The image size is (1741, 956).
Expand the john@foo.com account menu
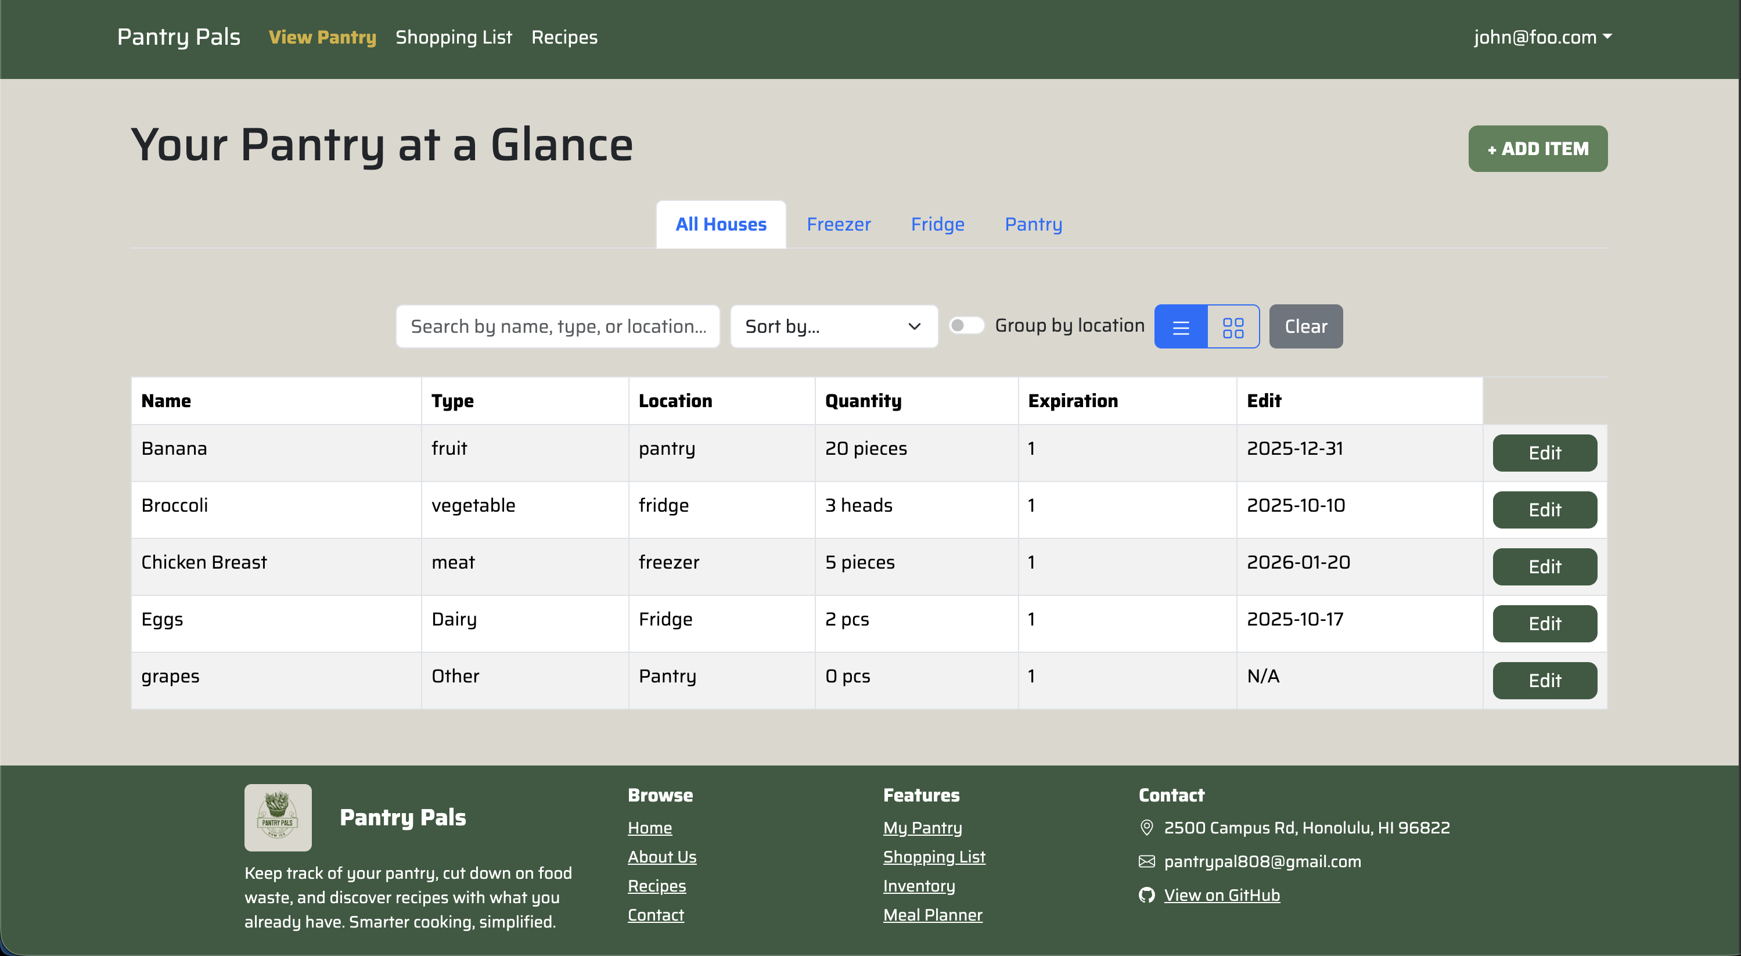click(1543, 37)
